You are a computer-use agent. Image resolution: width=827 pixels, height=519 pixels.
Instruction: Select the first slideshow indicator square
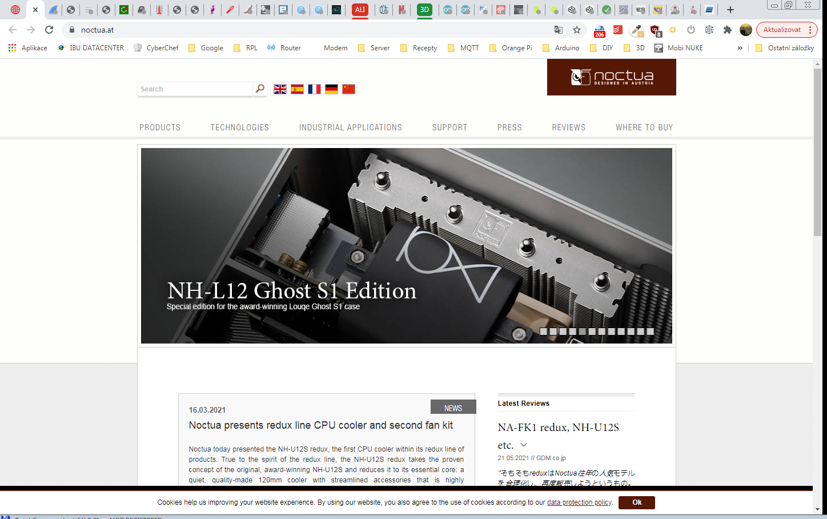pyautogui.click(x=544, y=332)
